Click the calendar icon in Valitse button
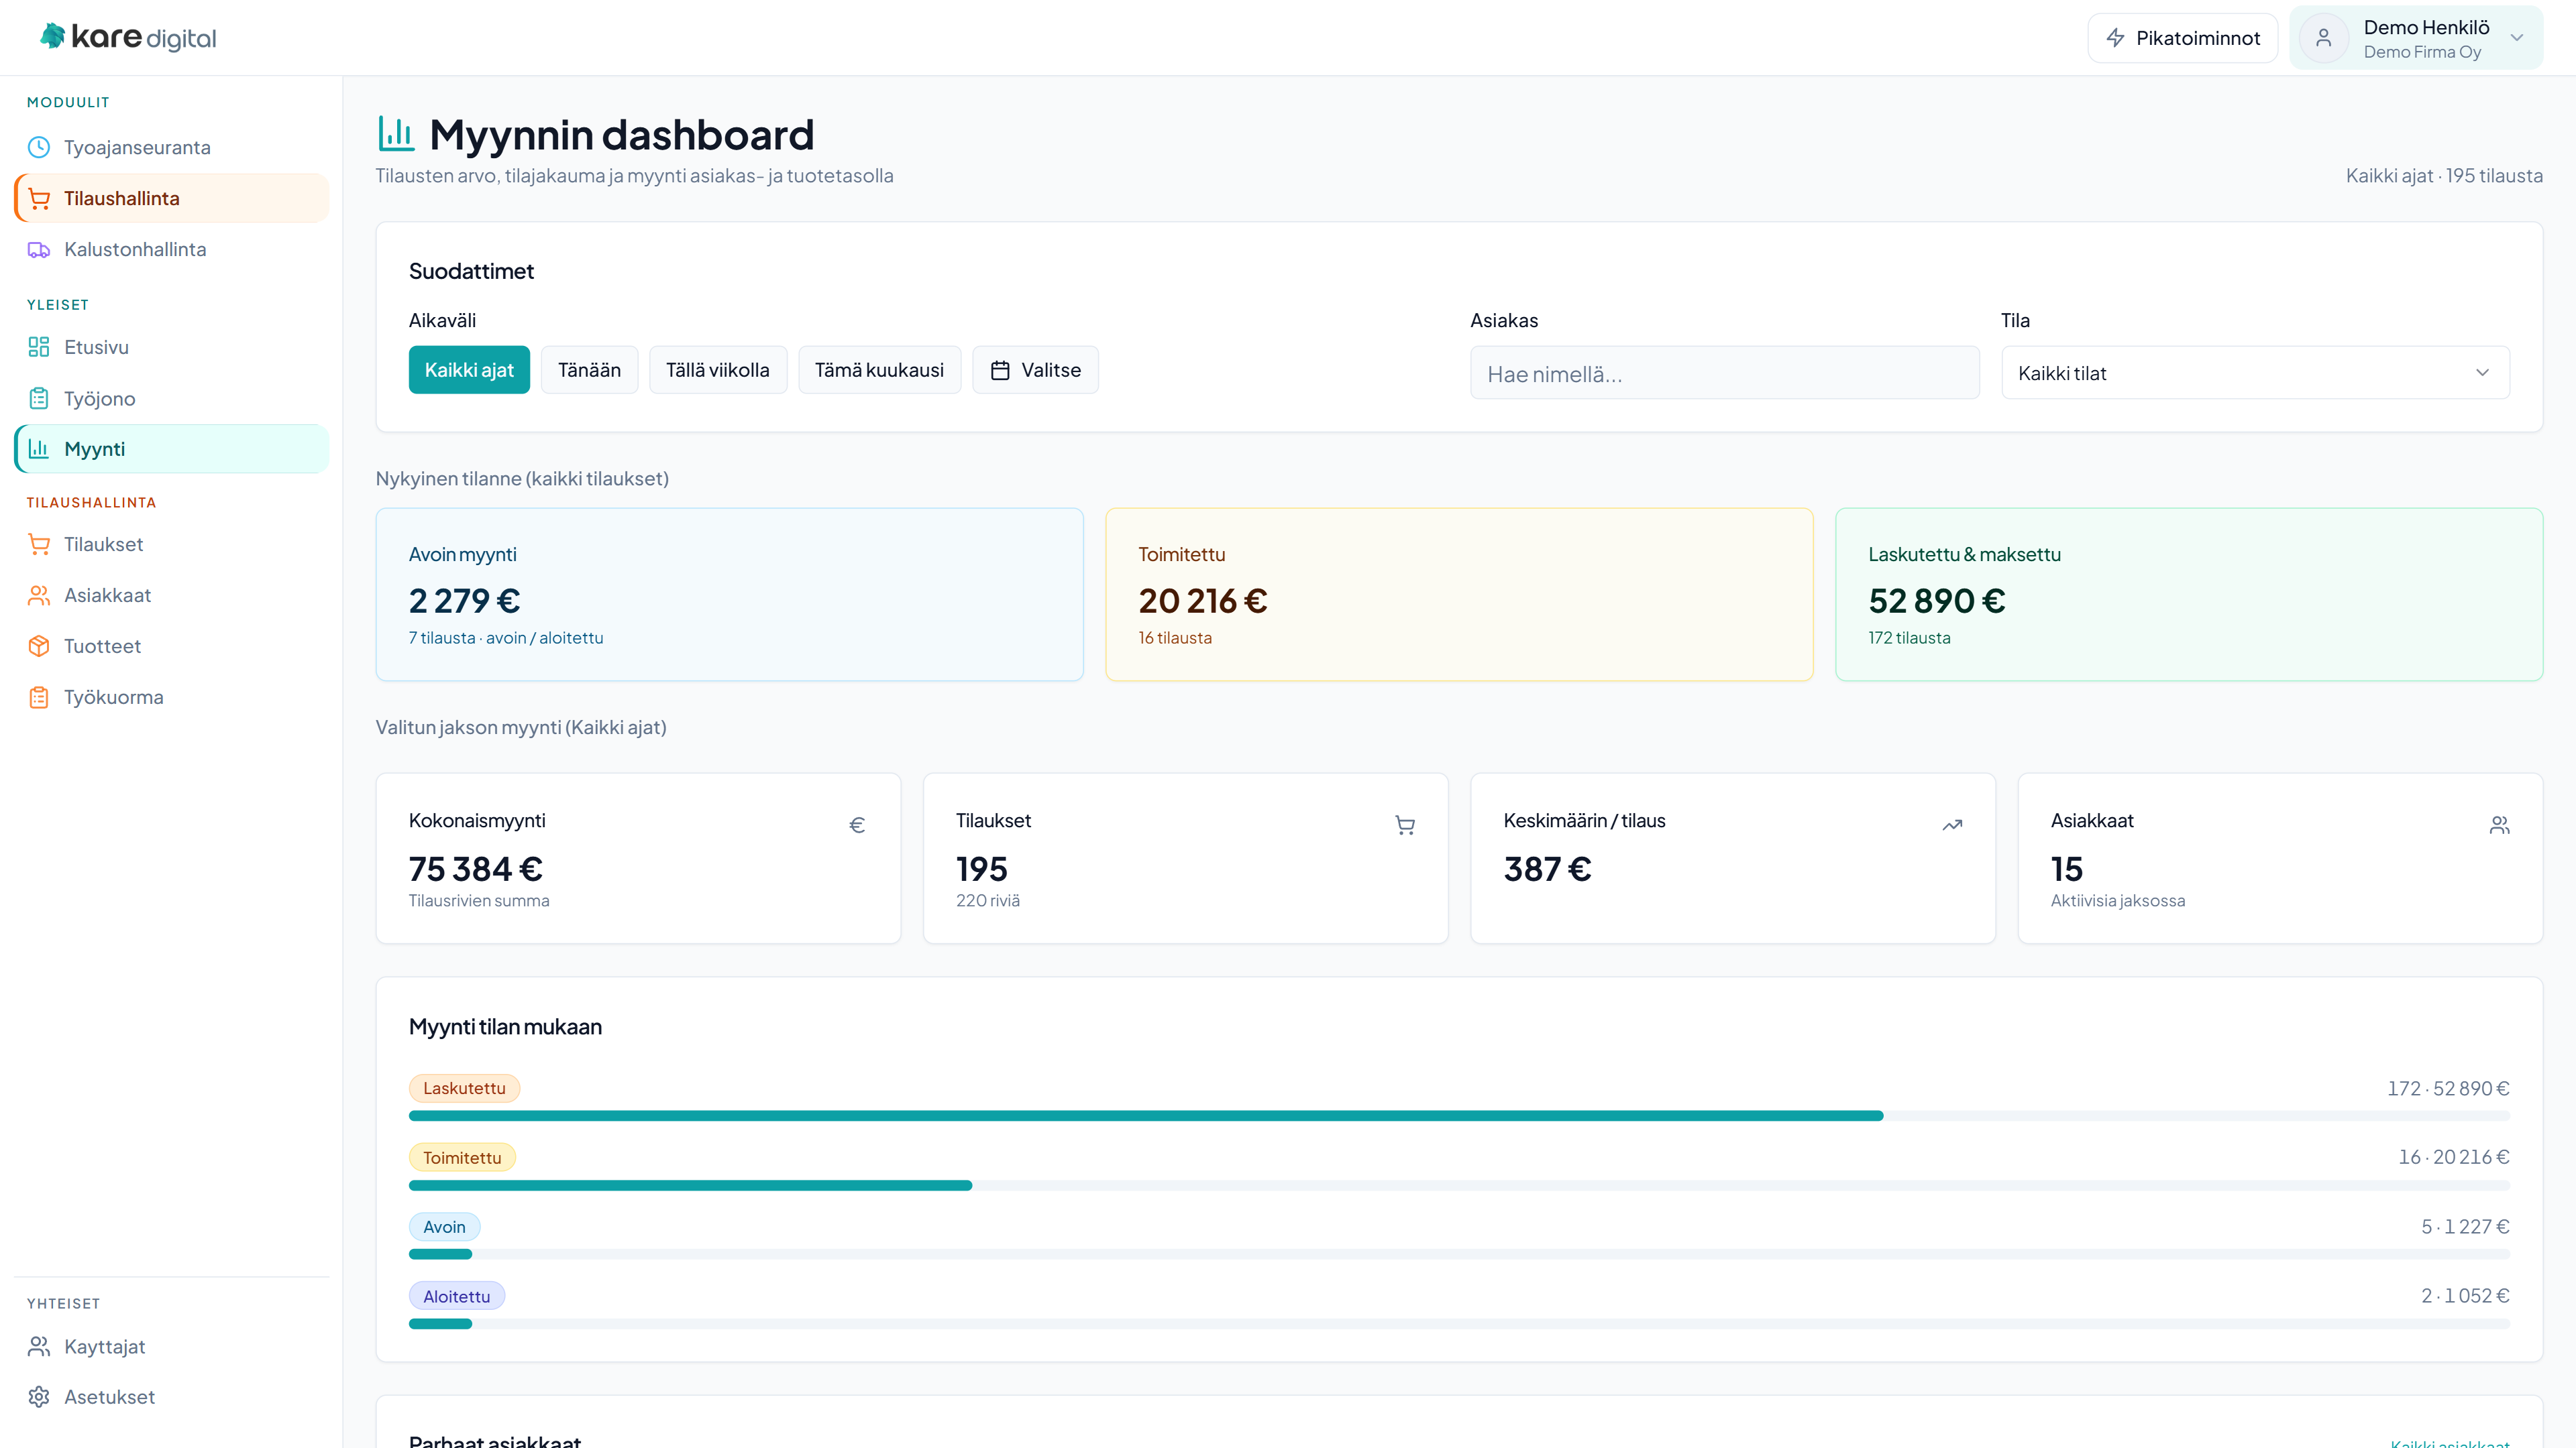This screenshot has height=1448, width=2576. [1000, 371]
